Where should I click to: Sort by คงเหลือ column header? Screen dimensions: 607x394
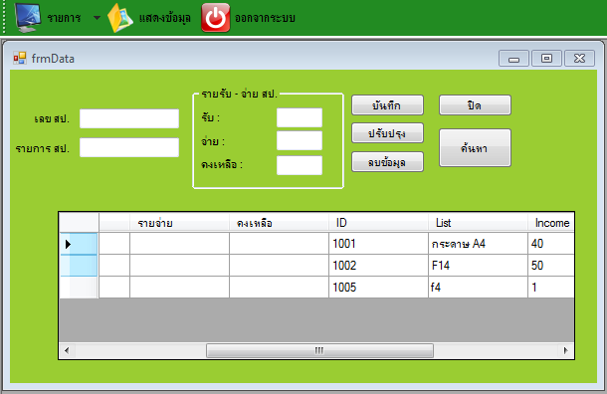(279, 223)
